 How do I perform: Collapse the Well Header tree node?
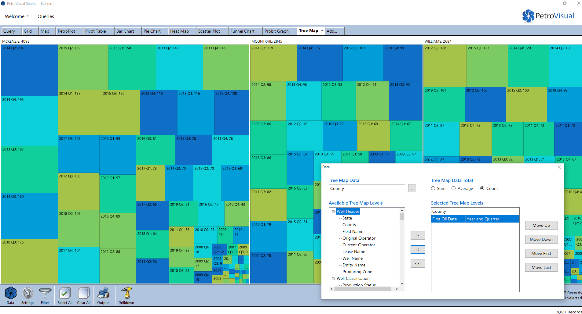[x=333, y=212]
